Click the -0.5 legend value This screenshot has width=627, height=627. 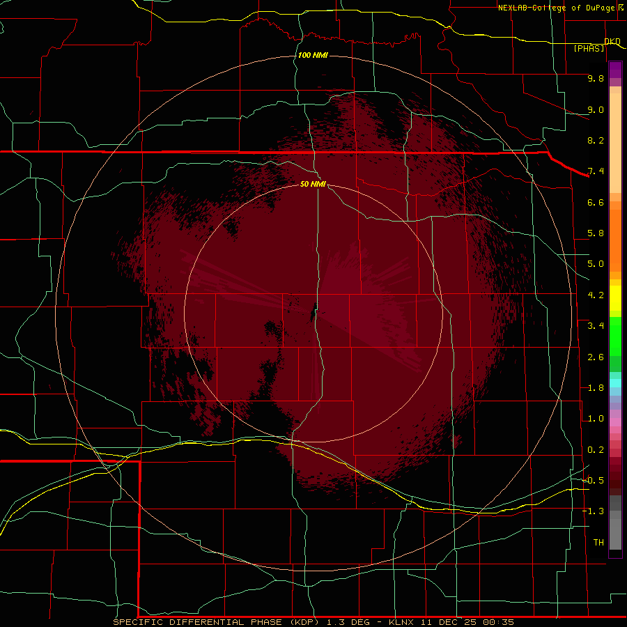click(x=593, y=481)
